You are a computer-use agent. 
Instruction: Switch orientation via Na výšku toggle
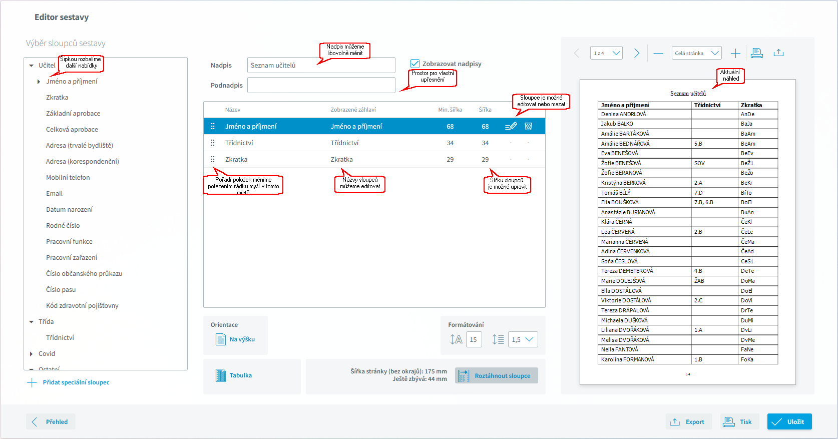click(236, 339)
